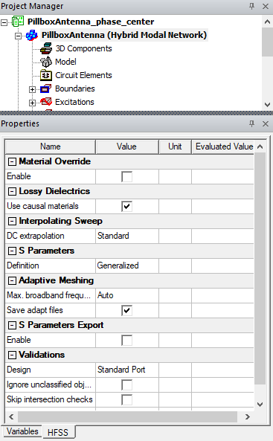Close the Project Manager panel
Image resolution: width=273 pixels, height=441 pixels.
pyautogui.click(x=266, y=6)
